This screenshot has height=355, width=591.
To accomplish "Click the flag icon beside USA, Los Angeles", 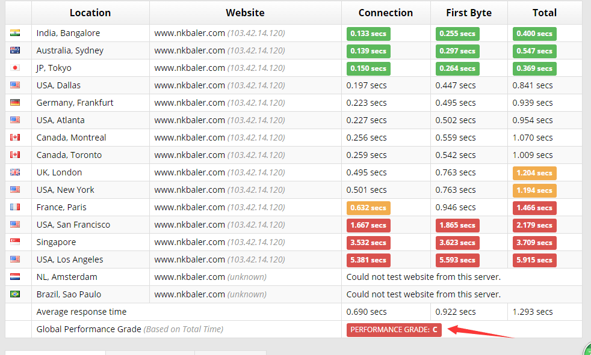I will [15, 259].
